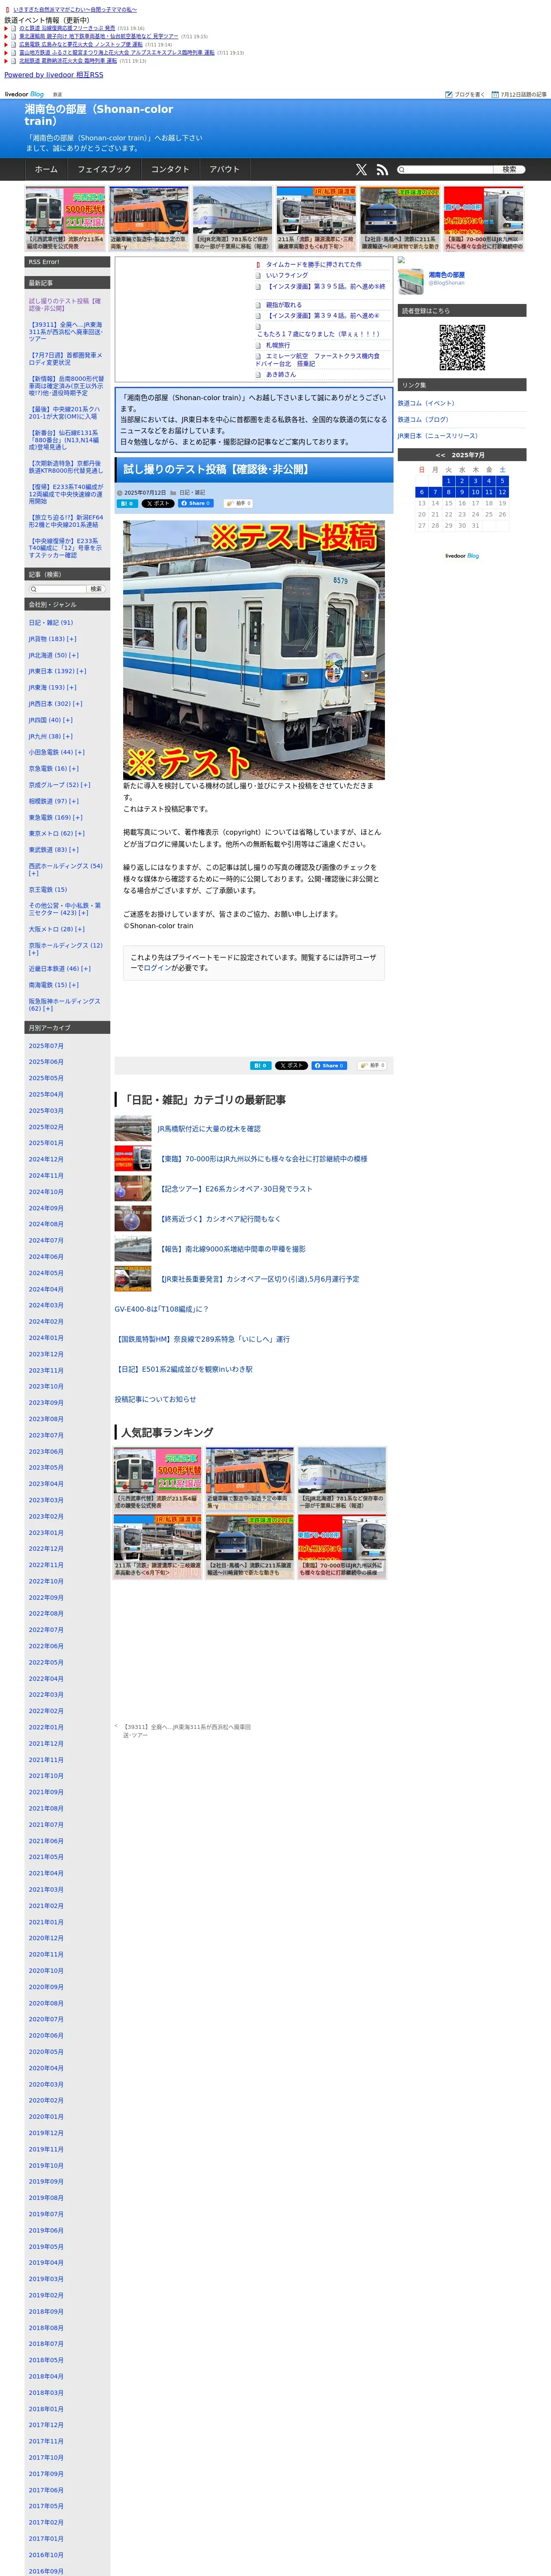
Task: Click the document icon beside 'いいフライング'
Action: tap(258, 275)
